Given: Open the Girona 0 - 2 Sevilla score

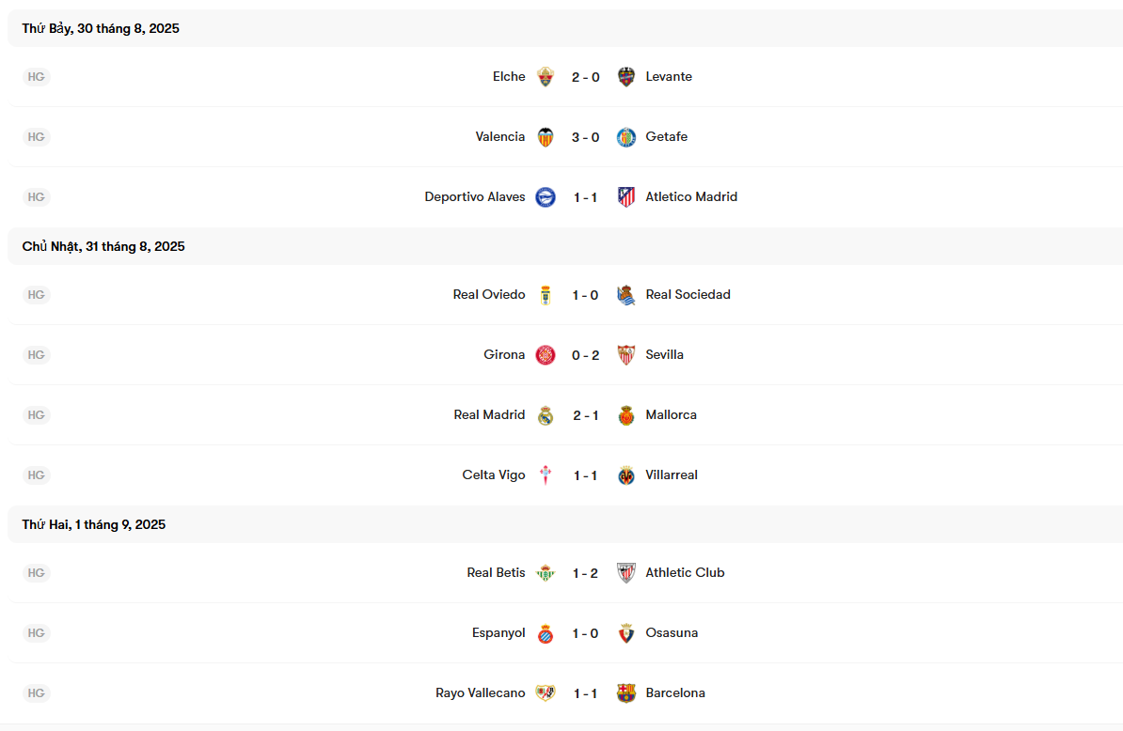Looking at the screenshot, I should pyautogui.click(x=585, y=355).
